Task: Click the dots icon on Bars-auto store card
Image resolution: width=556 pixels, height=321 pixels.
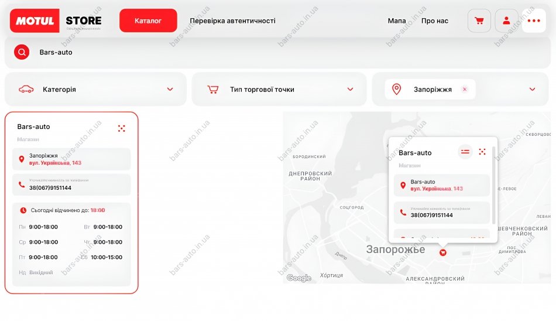Action: (x=122, y=128)
